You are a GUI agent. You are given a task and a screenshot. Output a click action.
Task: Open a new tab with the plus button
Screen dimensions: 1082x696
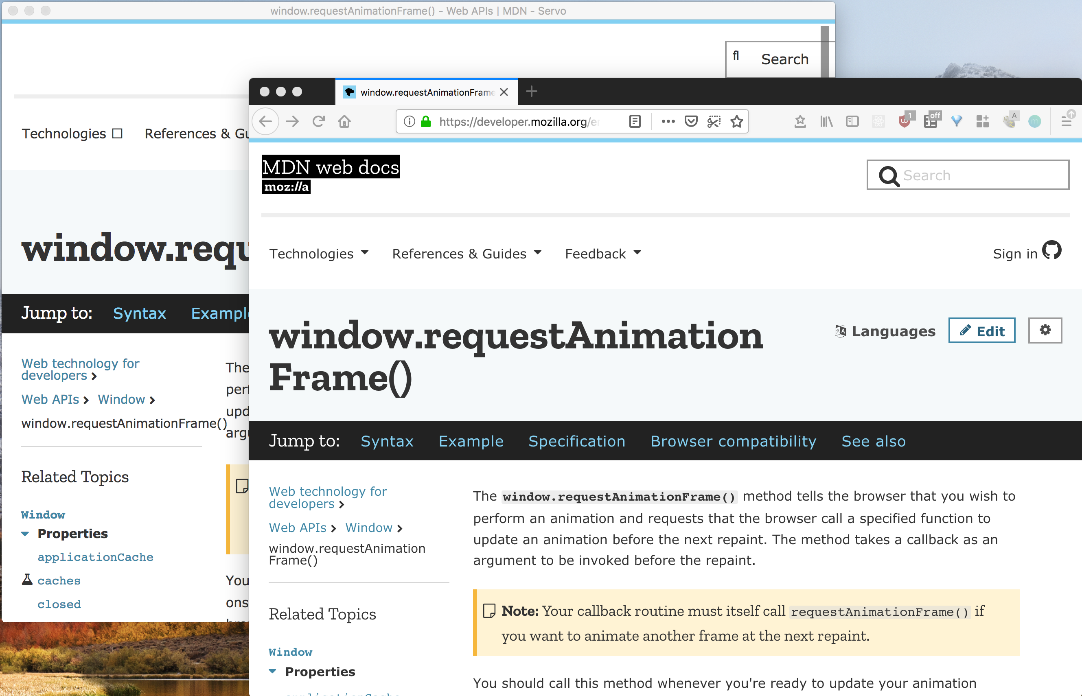coord(532,92)
